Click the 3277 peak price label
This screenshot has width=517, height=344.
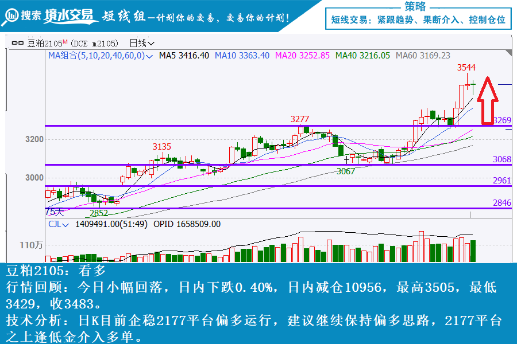(x=299, y=119)
